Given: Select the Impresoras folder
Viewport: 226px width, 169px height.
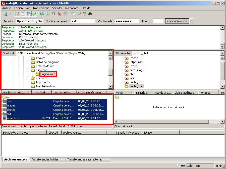Looking at the screenshot, I should (43, 82).
